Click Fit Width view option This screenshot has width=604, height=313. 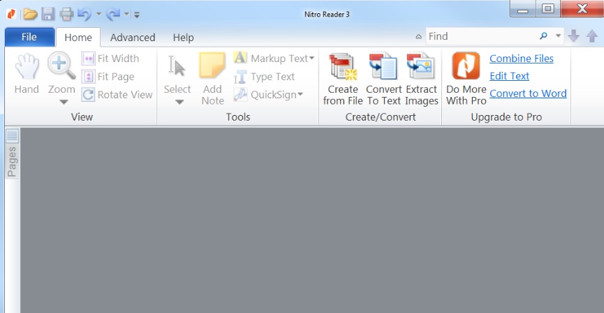(x=110, y=59)
